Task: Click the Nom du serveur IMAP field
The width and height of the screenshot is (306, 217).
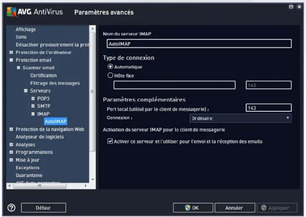Action: click(x=199, y=44)
